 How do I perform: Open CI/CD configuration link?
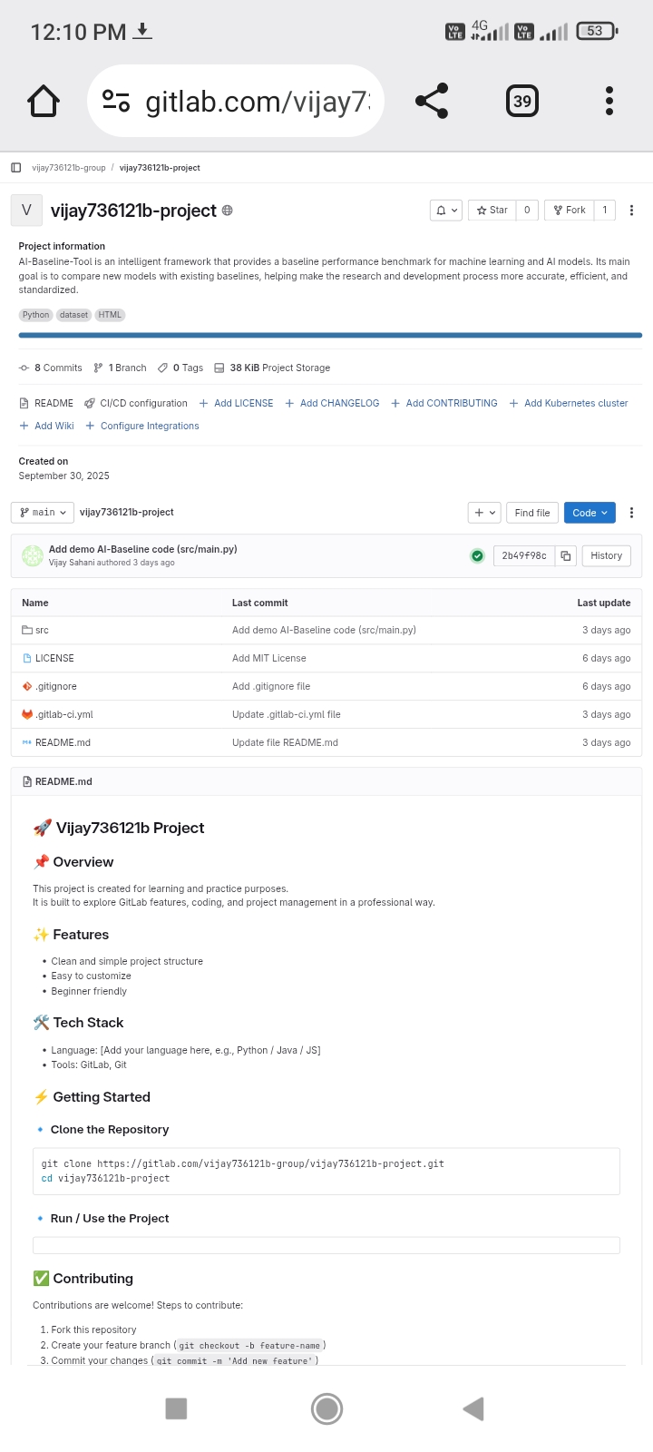click(136, 403)
